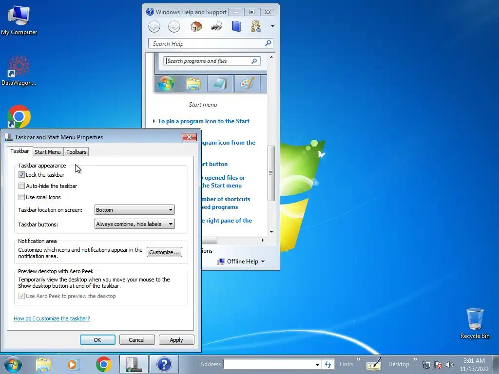Select the Taskbar Properties taskbar button
This screenshot has width=499, height=374.
pos(134,364)
